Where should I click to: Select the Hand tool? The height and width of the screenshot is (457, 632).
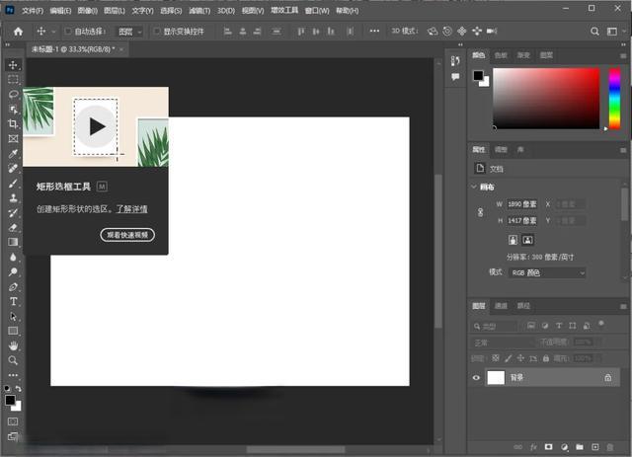13,345
